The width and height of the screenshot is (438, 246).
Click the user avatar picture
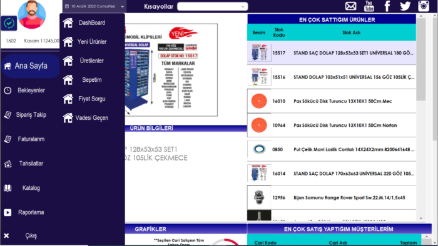coord(32,14)
